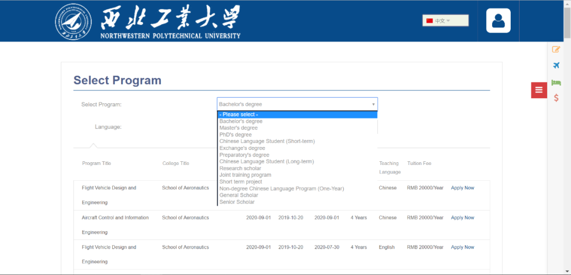Click the university round logo emblem

[x=73, y=22]
